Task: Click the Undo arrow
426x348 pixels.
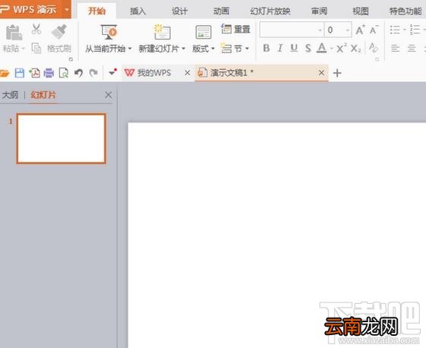Action: point(78,73)
